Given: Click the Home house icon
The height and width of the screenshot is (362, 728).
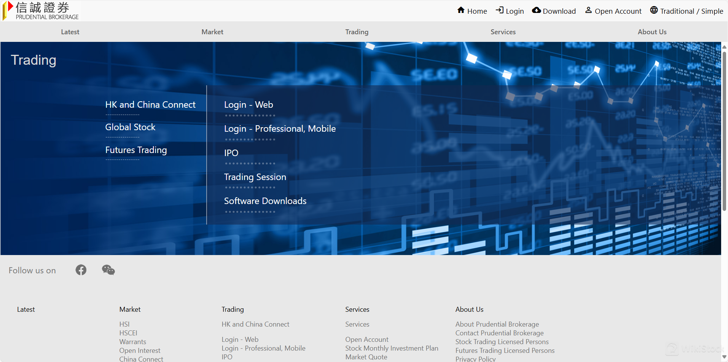Looking at the screenshot, I should (x=461, y=10).
